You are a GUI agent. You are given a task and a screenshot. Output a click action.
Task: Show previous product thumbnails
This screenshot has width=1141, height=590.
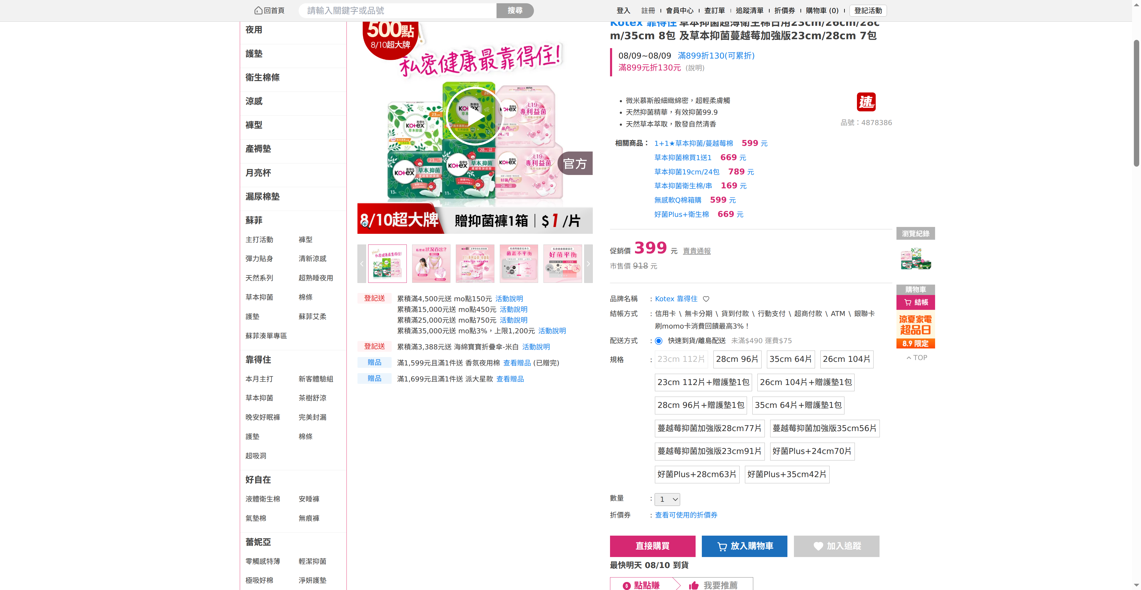tap(361, 264)
